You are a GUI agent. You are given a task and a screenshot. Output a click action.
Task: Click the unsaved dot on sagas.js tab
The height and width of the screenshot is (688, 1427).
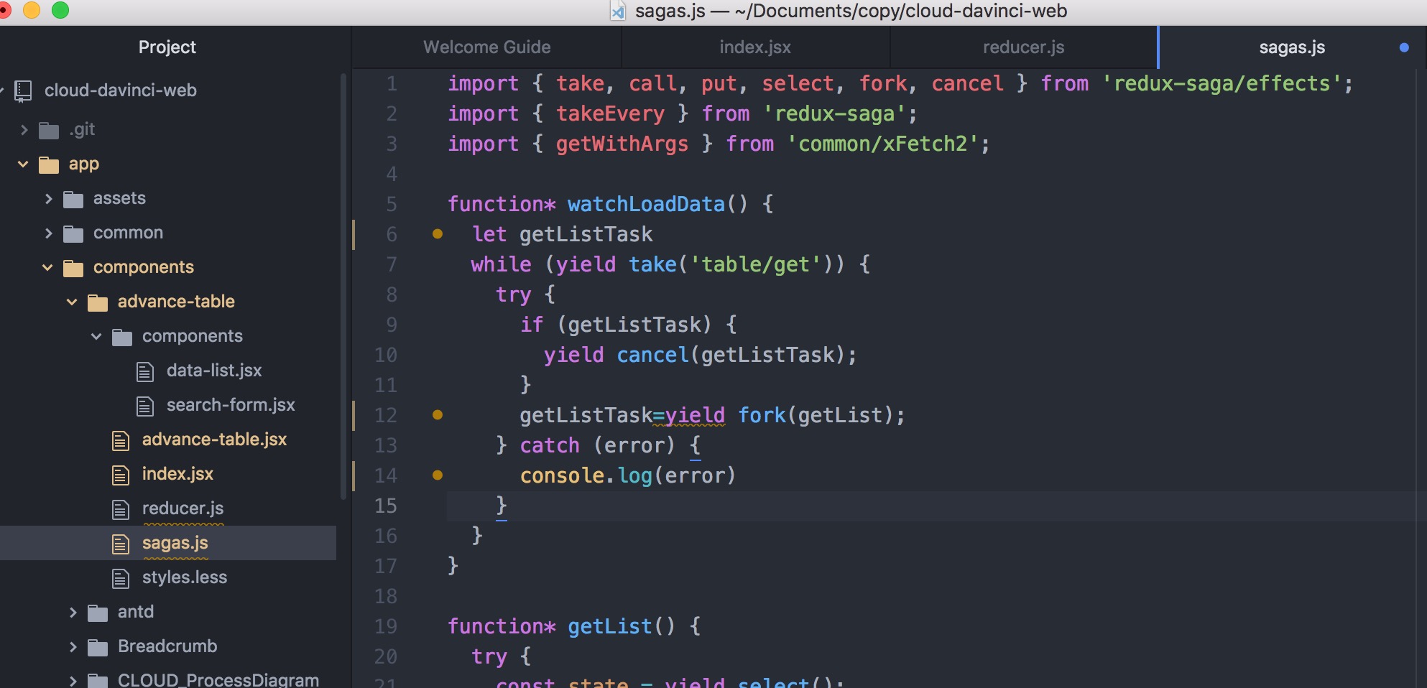(1404, 47)
